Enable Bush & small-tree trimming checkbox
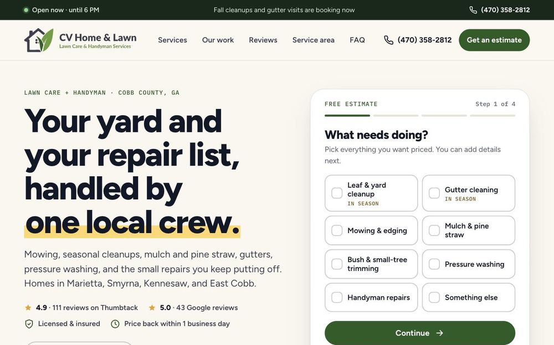This screenshot has width=554, height=345. coord(337,264)
